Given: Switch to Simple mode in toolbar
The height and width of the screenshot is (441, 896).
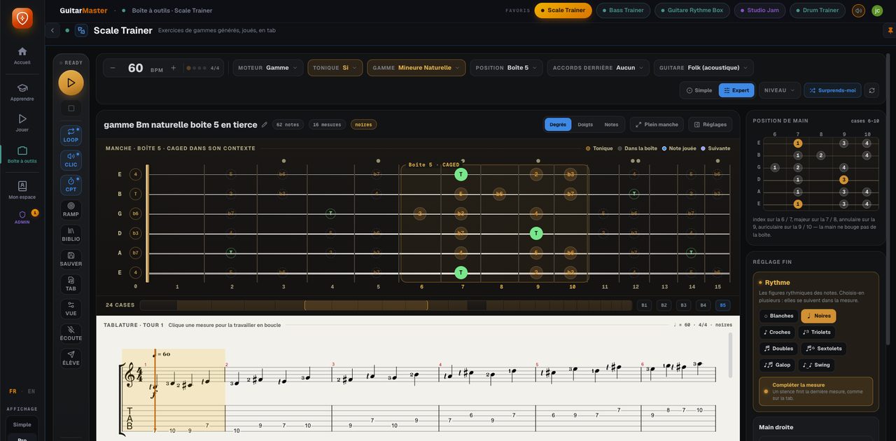Looking at the screenshot, I should point(699,90).
